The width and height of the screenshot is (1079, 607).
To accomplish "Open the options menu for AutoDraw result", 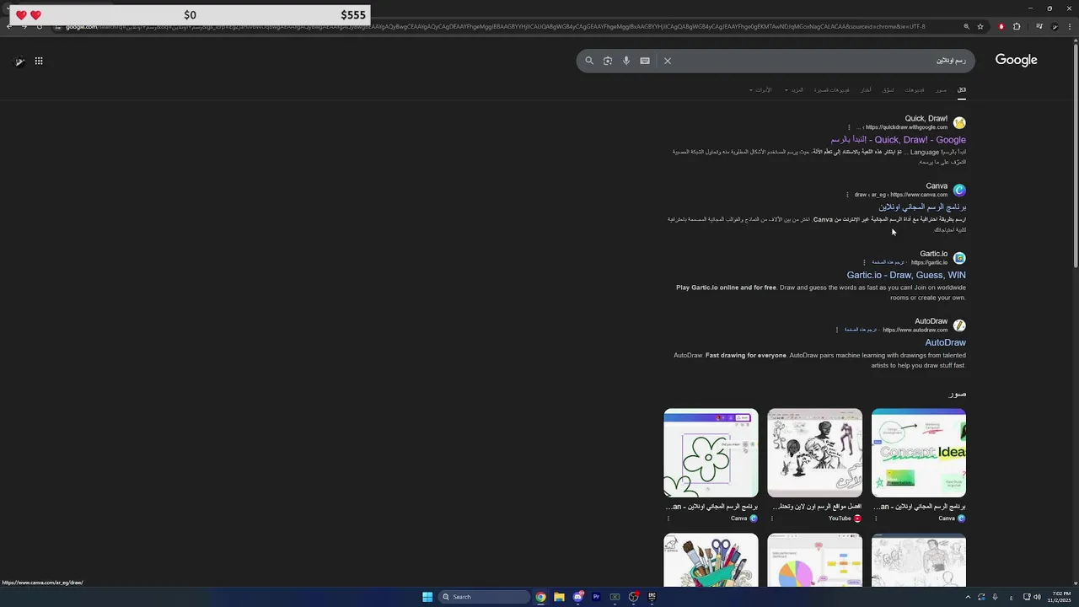I will (x=837, y=330).
